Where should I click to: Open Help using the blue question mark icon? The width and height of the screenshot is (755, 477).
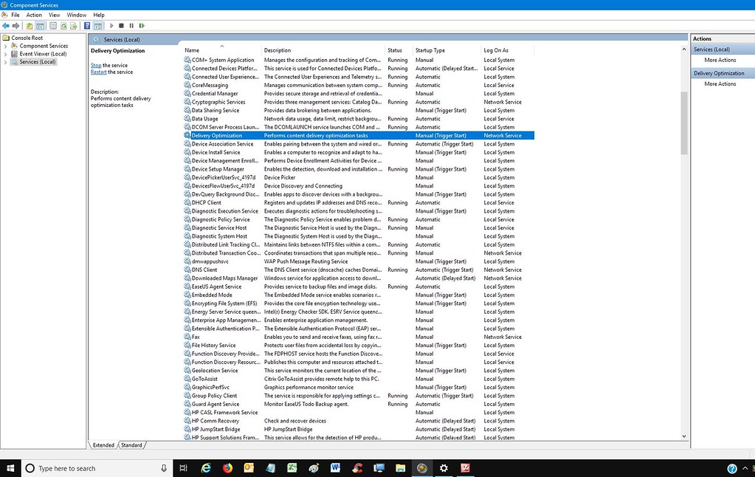(87, 26)
